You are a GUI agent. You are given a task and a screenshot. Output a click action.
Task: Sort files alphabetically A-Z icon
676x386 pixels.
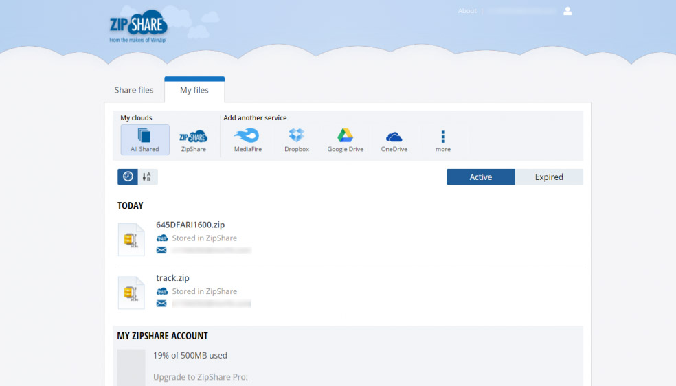tap(148, 177)
